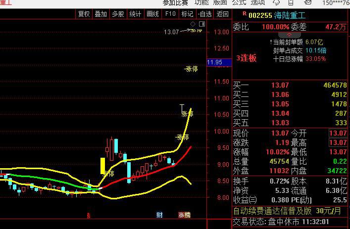
Task: Open the 公式 menu
Action: pyautogui.click(x=239, y=3)
